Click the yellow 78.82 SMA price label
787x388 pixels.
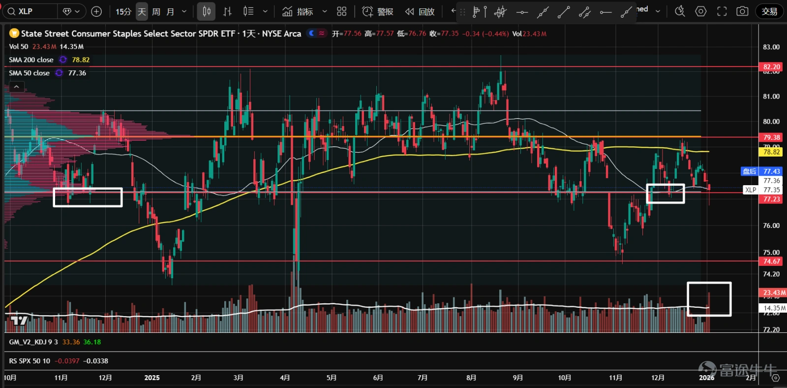(x=772, y=152)
